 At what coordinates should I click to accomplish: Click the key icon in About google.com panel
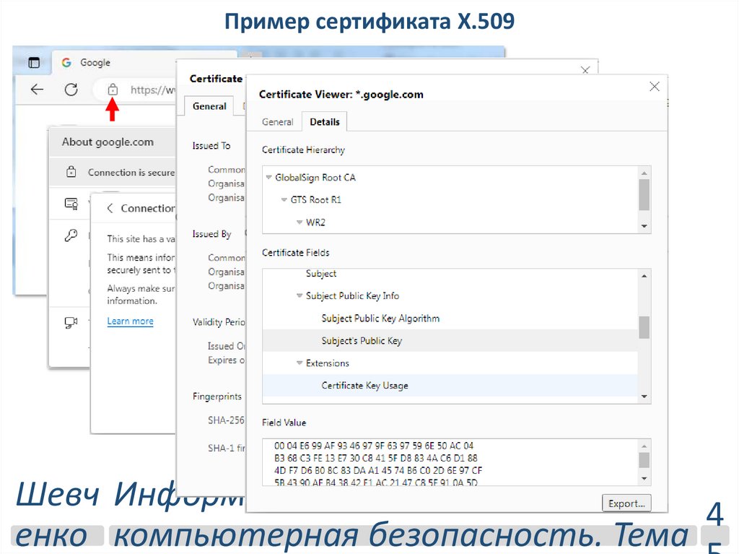point(71,235)
